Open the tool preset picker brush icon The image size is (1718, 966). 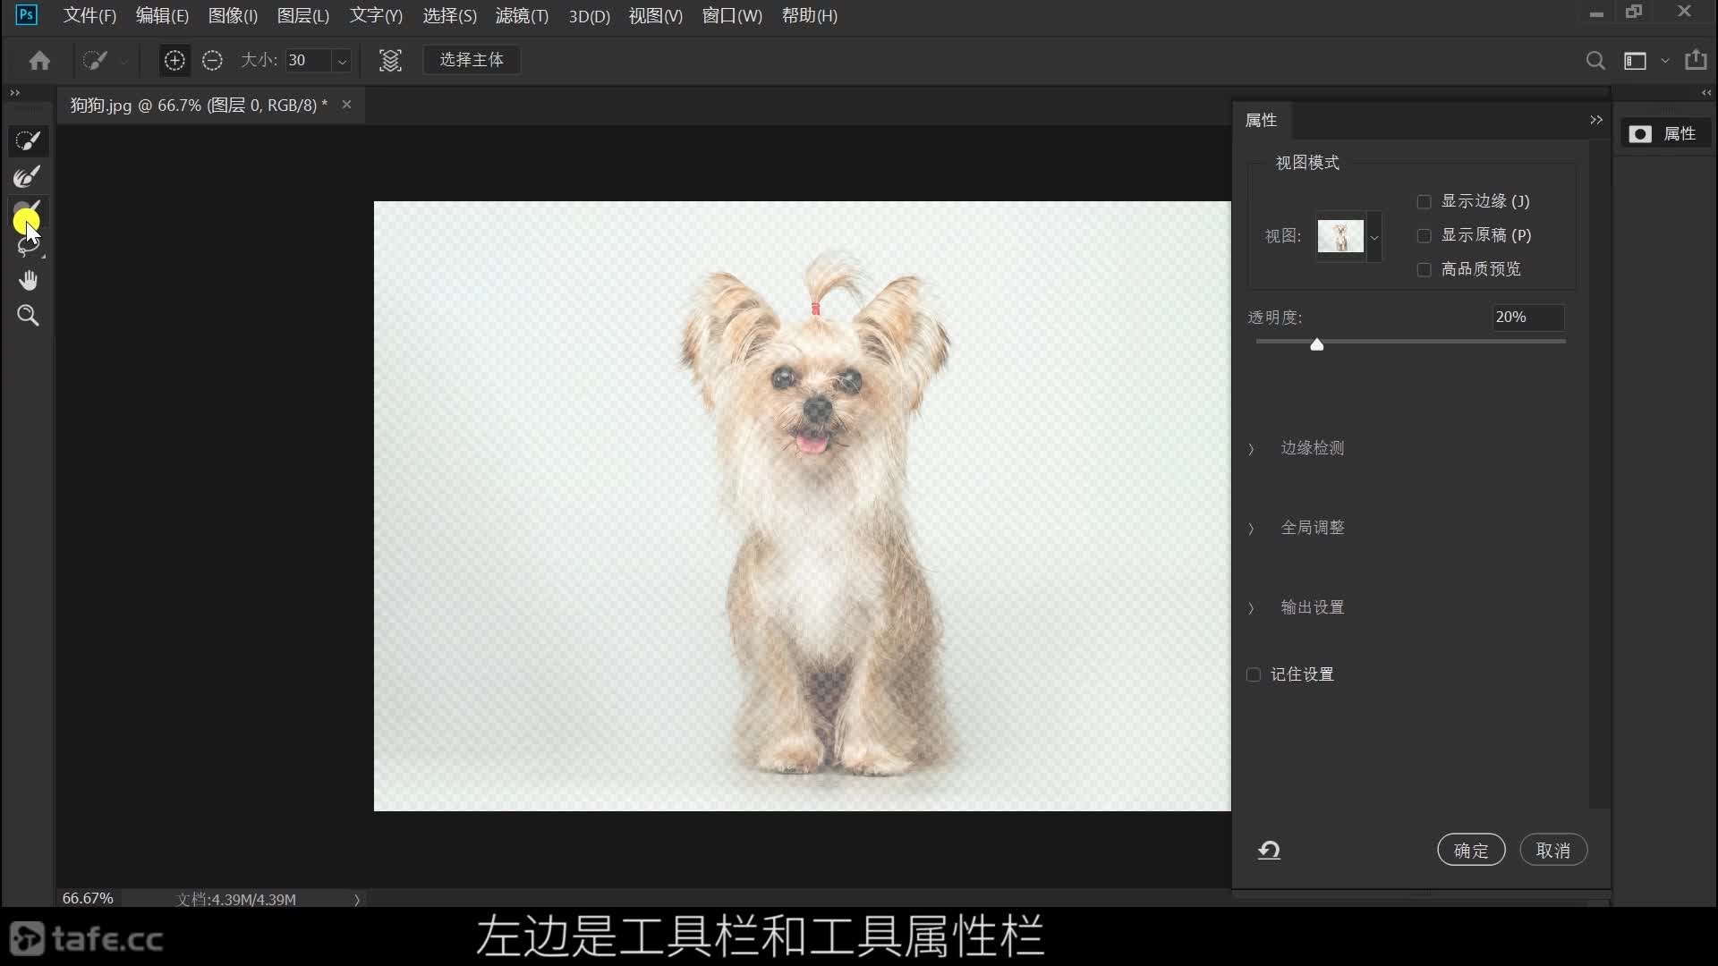pos(96,60)
